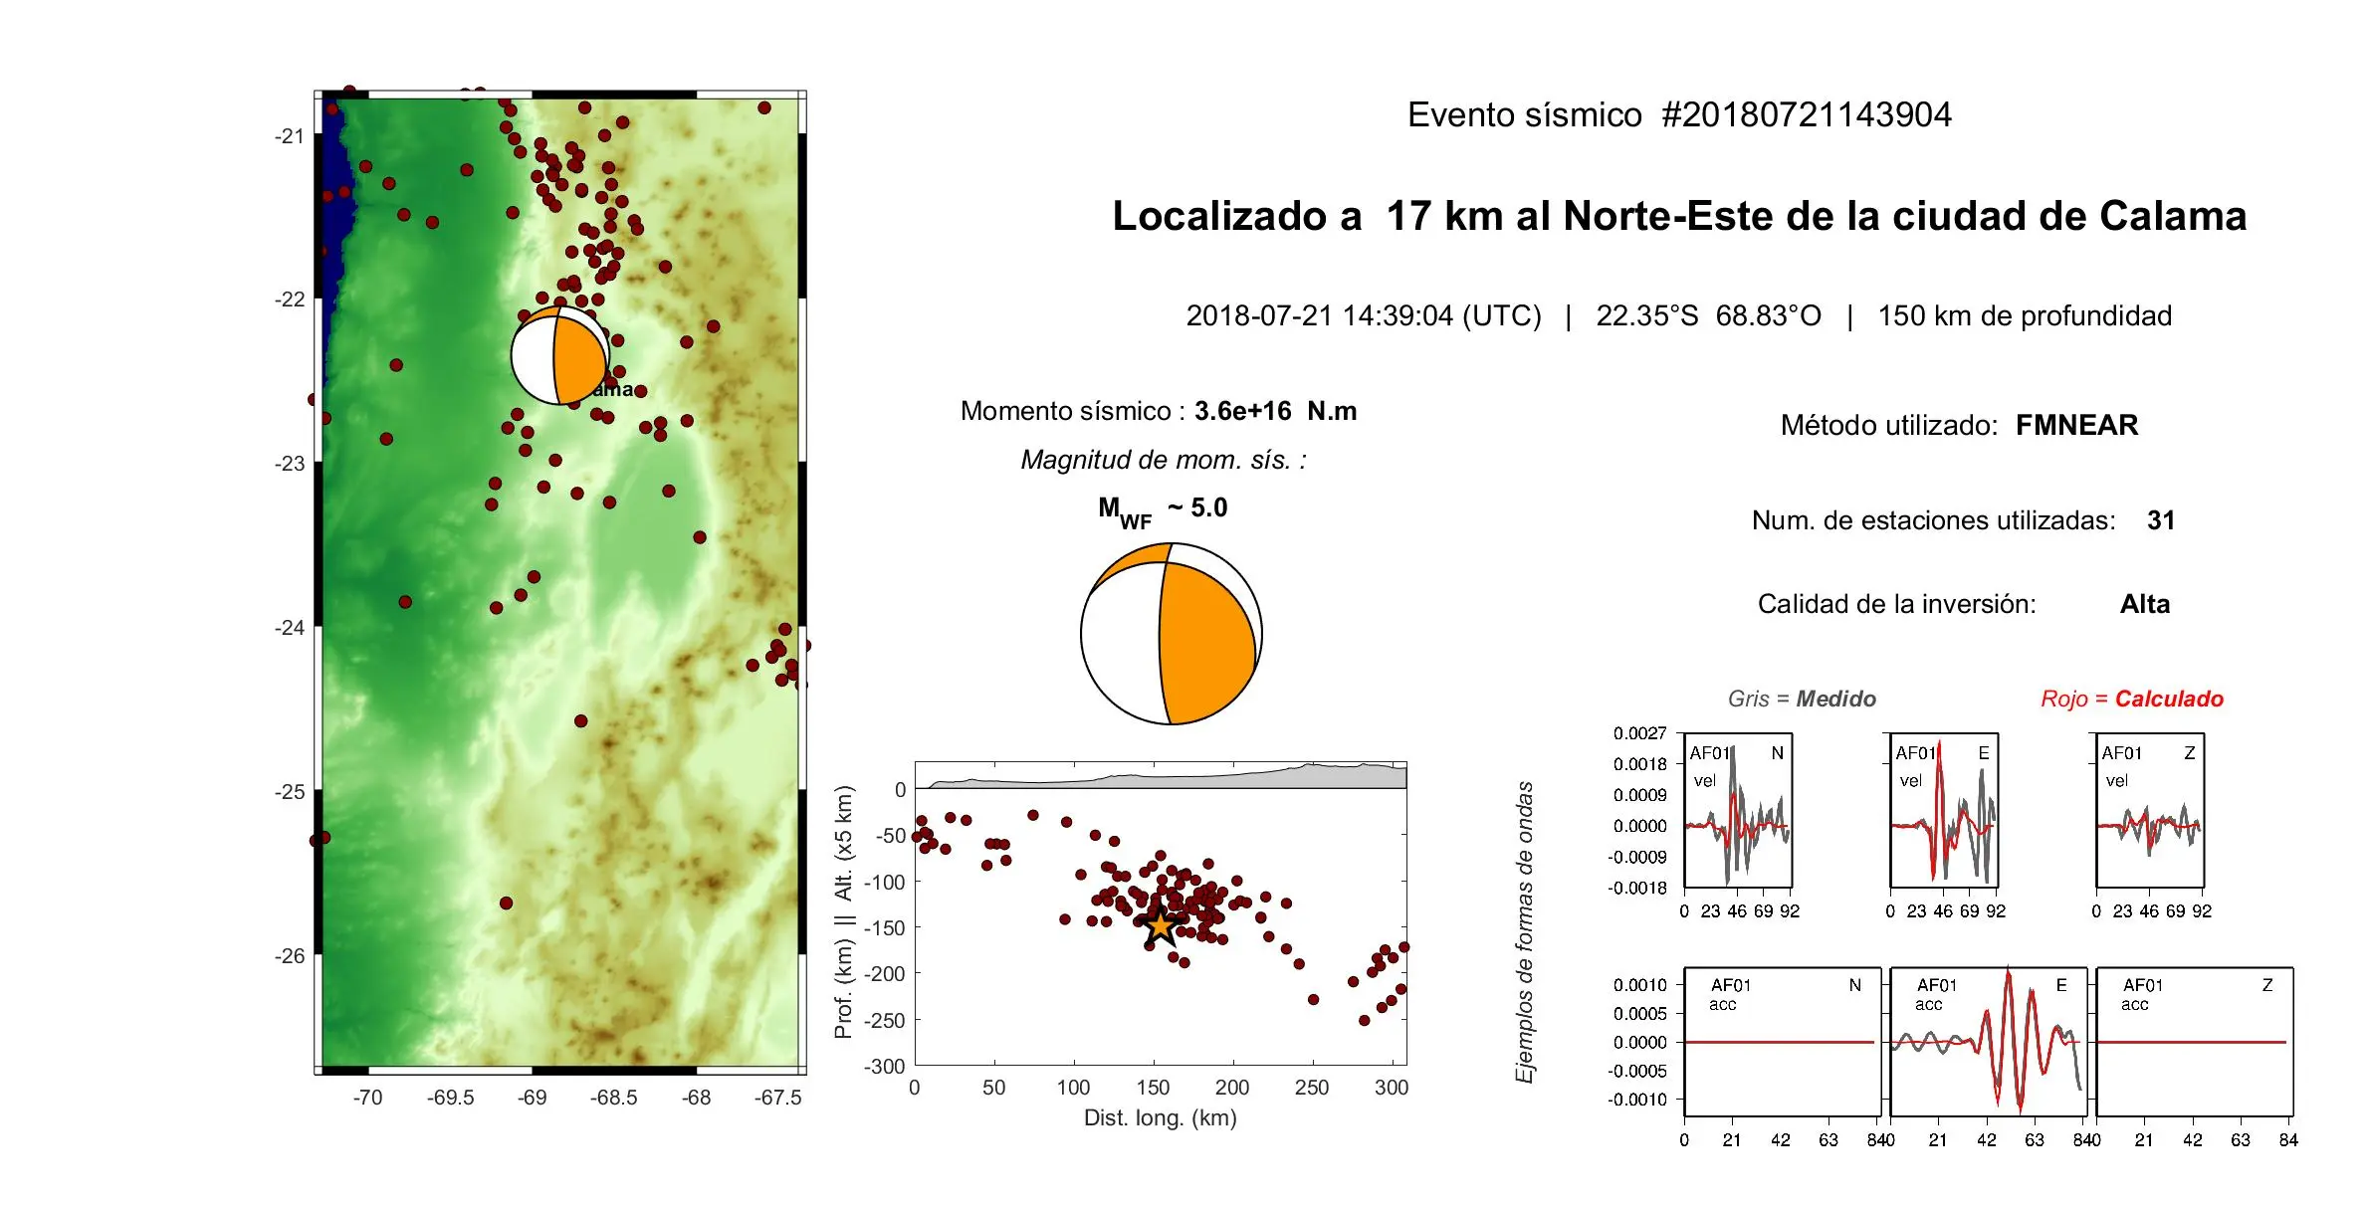This screenshot has height=1206, width=2367.
Task: Click the AF01 N acceleration waveform plot
Action: 1782,1042
